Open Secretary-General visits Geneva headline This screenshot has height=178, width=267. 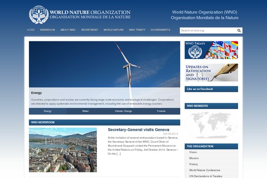(138, 129)
